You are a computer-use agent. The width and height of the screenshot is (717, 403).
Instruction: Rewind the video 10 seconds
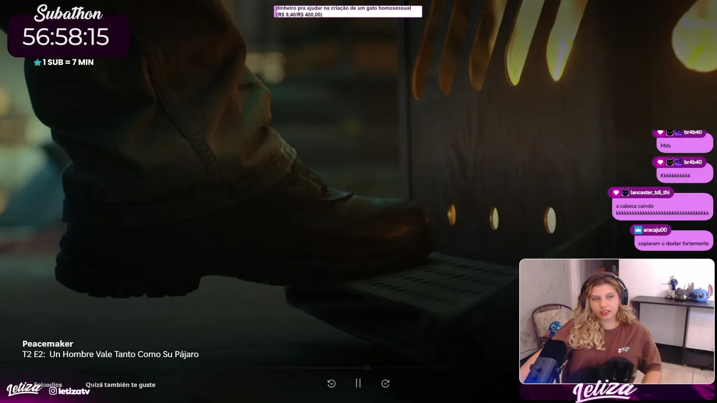[332, 383]
